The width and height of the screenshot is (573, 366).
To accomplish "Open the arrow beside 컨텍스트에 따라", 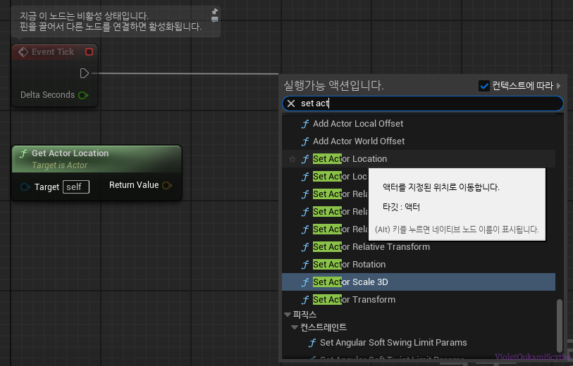I will coord(558,86).
